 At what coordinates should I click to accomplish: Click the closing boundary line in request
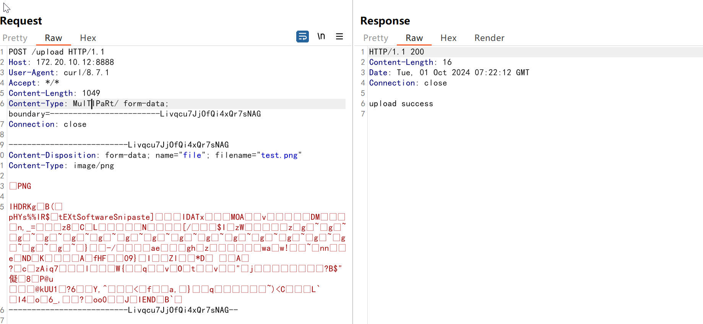coord(123,310)
